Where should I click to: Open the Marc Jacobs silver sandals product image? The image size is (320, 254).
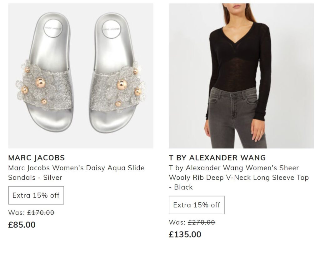click(x=81, y=76)
